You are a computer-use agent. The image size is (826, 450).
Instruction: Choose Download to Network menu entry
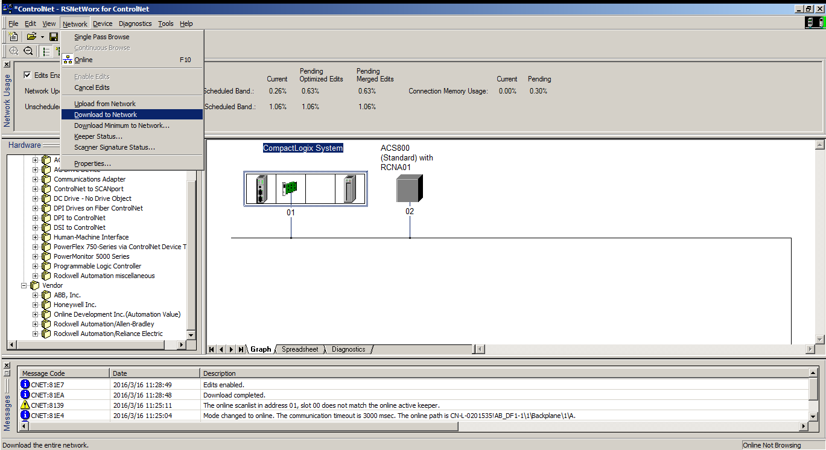pyautogui.click(x=106, y=115)
